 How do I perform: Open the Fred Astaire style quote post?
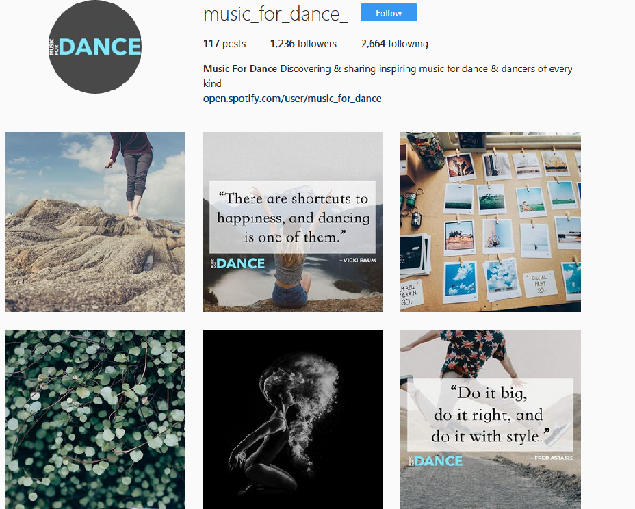tap(491, 419)
